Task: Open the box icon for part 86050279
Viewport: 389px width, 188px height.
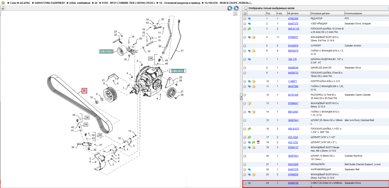Action: coord(254,51)
